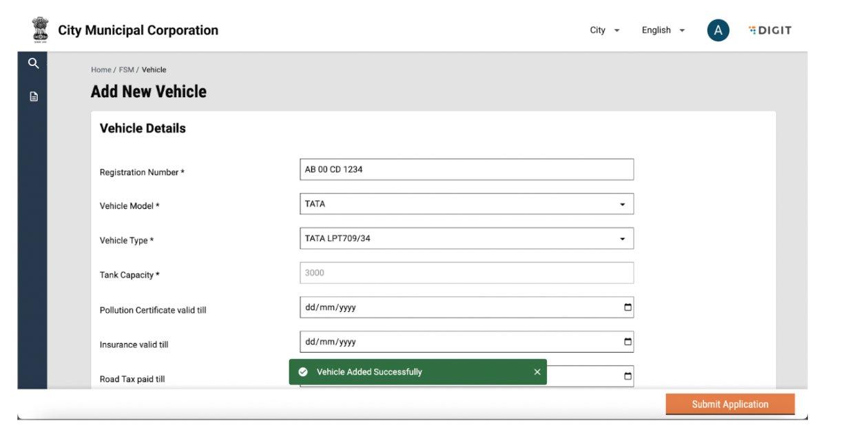Image resolution: width=850 pixels, height=432 pixels.
Task: Expand the City dropdown in the header
Action: coord(605,30)
